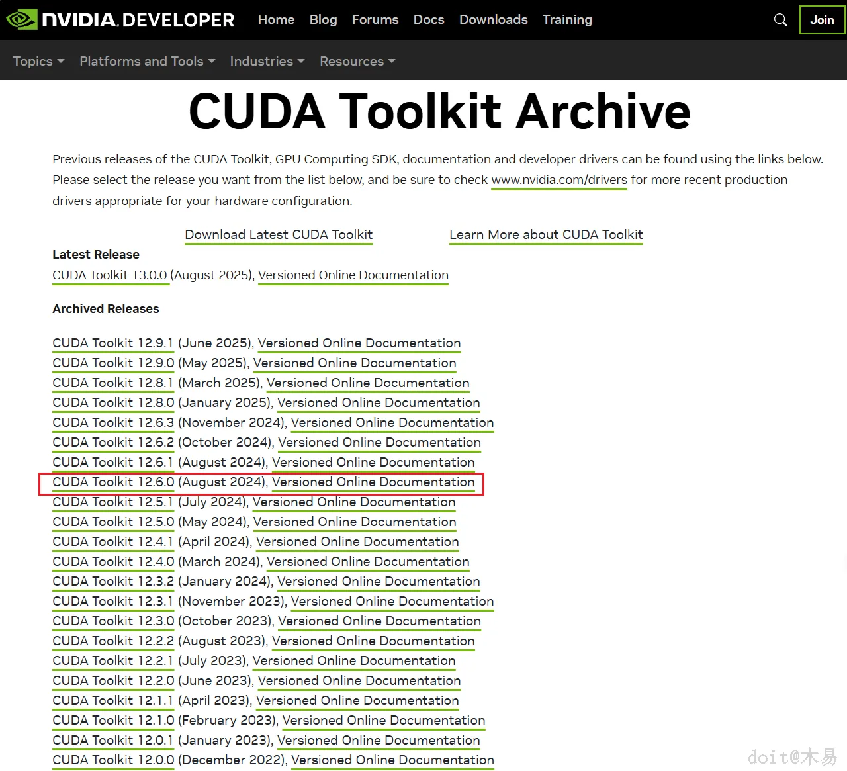
Task: Open CUDA Toolkit 12.6.0 link
Action: (113, 482)
